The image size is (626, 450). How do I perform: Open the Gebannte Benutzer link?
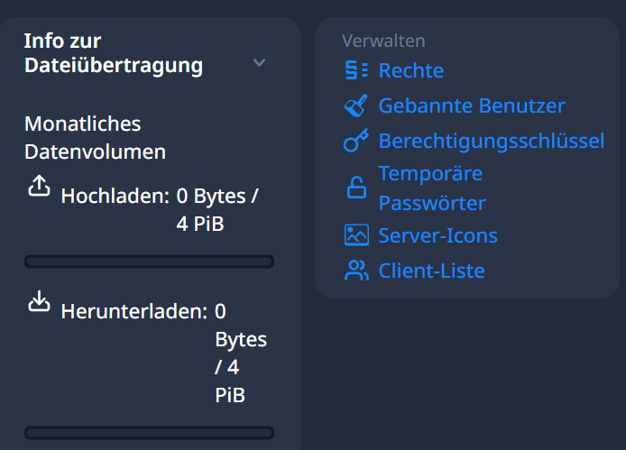472,106
